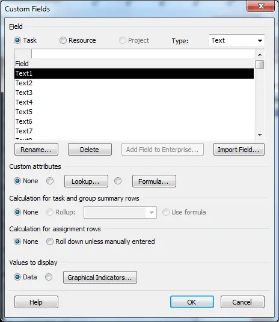This screenshot has width=279, height=322.
Task: Close the Custom Fields dialog
Action: point(261,6)
